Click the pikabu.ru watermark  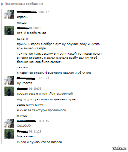(x=119, y=148)
